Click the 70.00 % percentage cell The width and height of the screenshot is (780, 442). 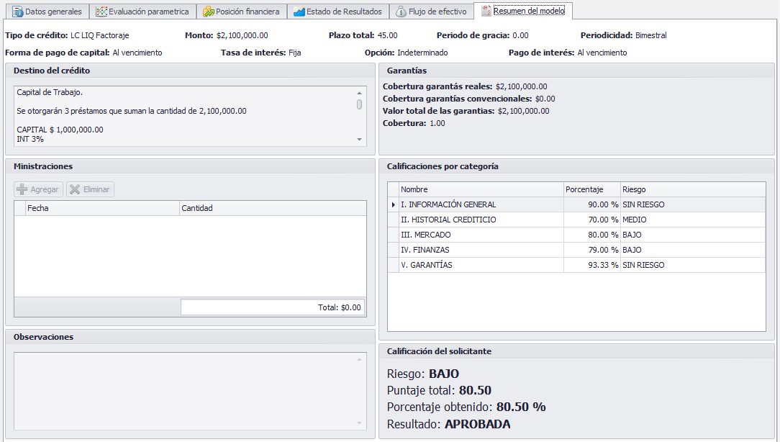click(x=592, y=220)
